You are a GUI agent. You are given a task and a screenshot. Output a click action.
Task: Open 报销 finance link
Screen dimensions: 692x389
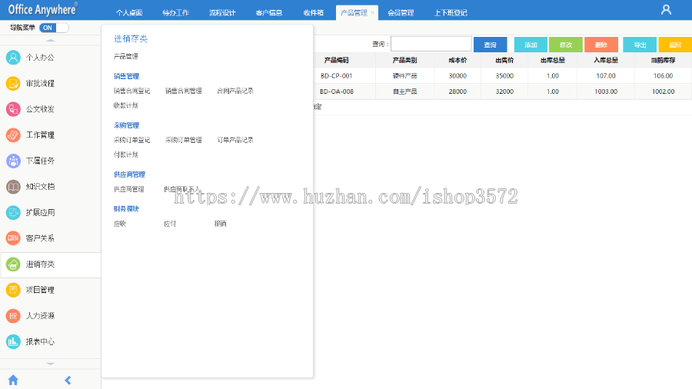coord(220,224)
